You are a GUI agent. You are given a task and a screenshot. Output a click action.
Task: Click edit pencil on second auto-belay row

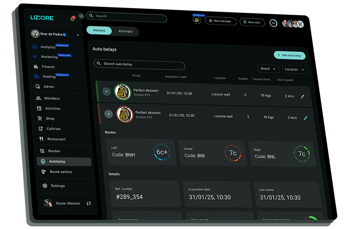tap(305, 118)
